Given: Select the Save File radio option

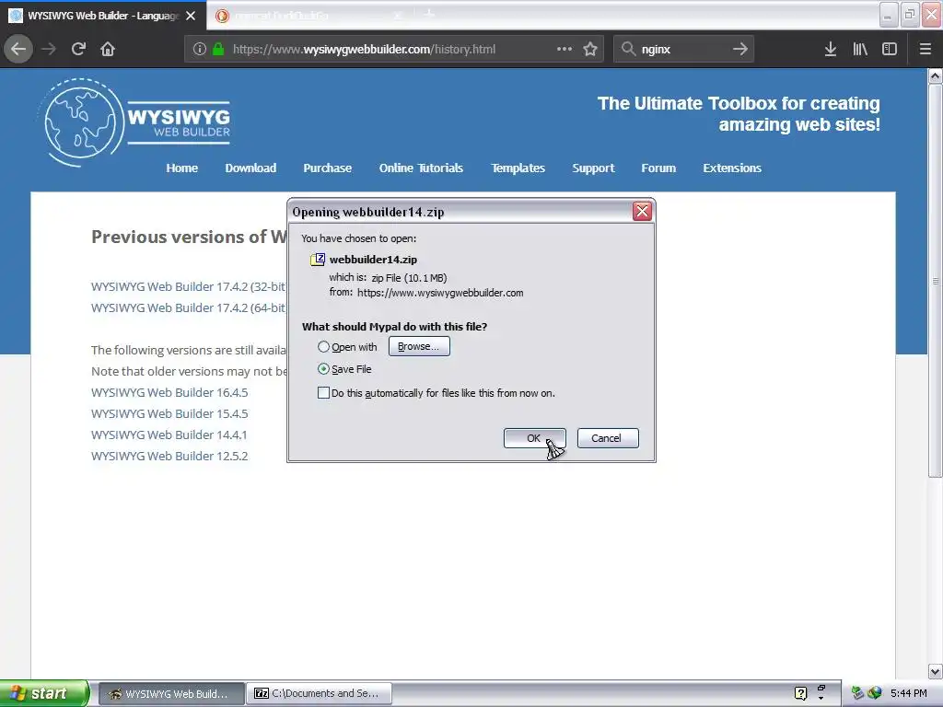Looking at the screenshot, I should click(323, 369).
